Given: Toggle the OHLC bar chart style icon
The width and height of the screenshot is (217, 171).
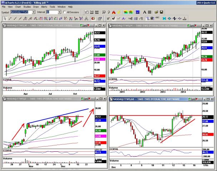Looking at the screenshot, I should click(108, 18).
